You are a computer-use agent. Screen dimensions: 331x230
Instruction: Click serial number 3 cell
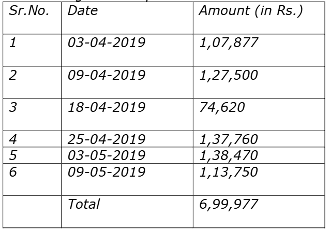[x=32, y=114]
